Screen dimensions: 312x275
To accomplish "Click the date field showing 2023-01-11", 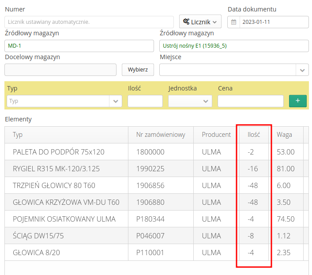I will [x=274, y=22].
